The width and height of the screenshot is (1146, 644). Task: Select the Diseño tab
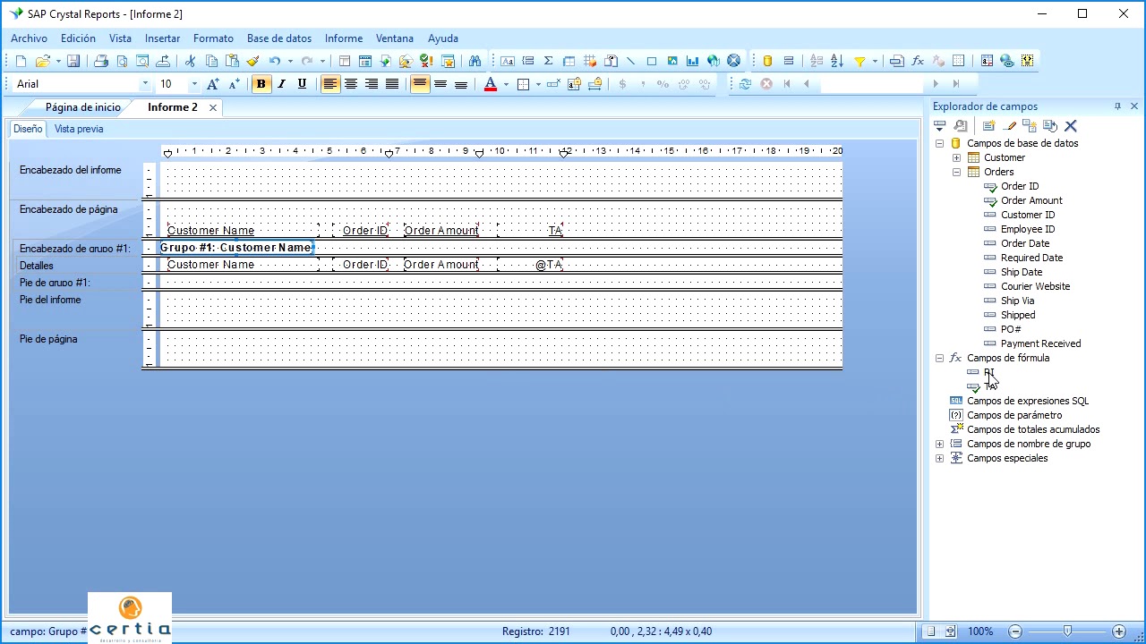(x=28, y=129)
